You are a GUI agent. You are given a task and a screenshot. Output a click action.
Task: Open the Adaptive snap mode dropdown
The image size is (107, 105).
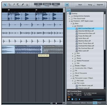[47, 4]
